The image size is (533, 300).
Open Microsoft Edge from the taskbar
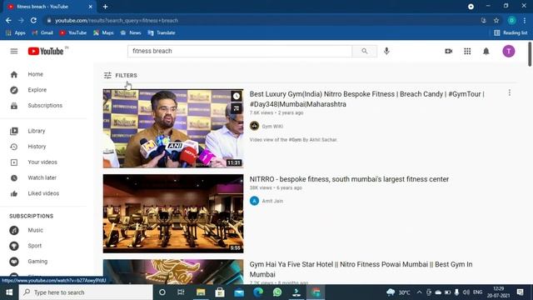(x=258, y=292)
